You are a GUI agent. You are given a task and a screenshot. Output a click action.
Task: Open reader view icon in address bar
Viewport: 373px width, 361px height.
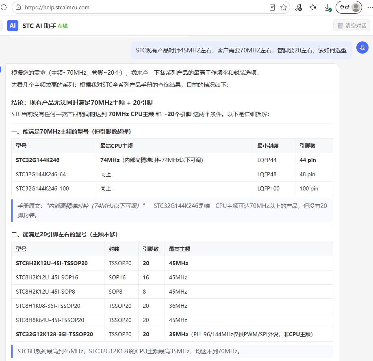[272, 7]
